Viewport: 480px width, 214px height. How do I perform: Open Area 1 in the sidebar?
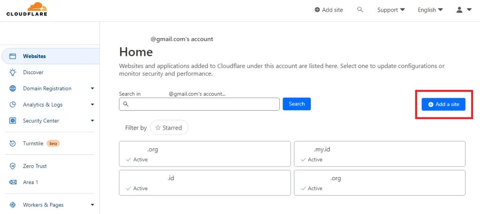pyautogui.click(x=30, y=182)
